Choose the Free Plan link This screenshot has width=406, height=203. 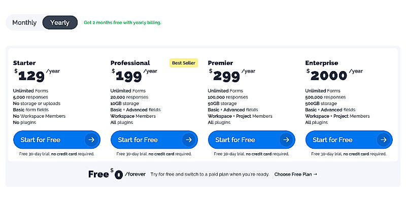295,174
